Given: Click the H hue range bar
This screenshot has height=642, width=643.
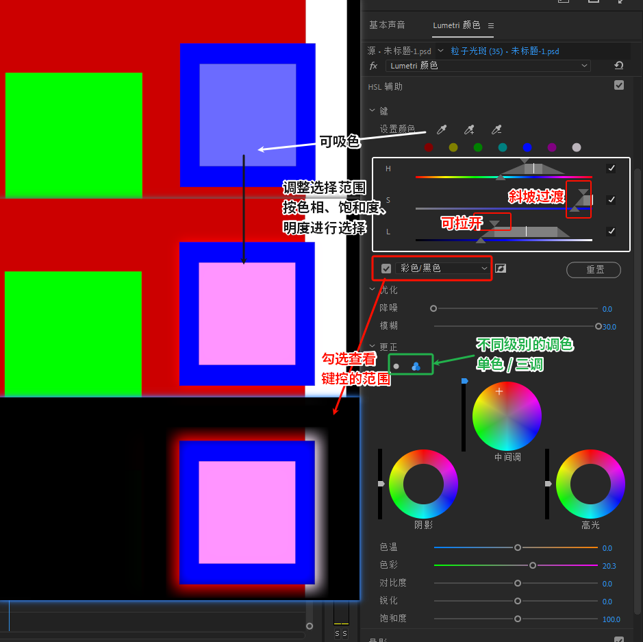Looking at the screenshot, I should tap(503, 177).
